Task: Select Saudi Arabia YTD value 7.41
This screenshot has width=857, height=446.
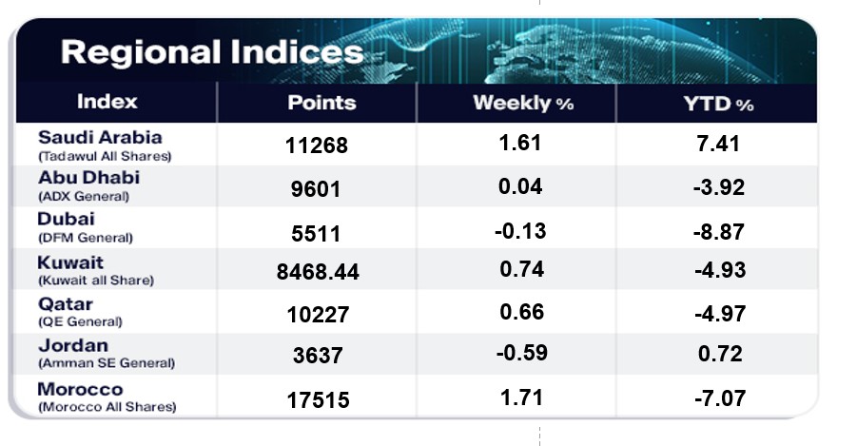Action: (718, 145)
